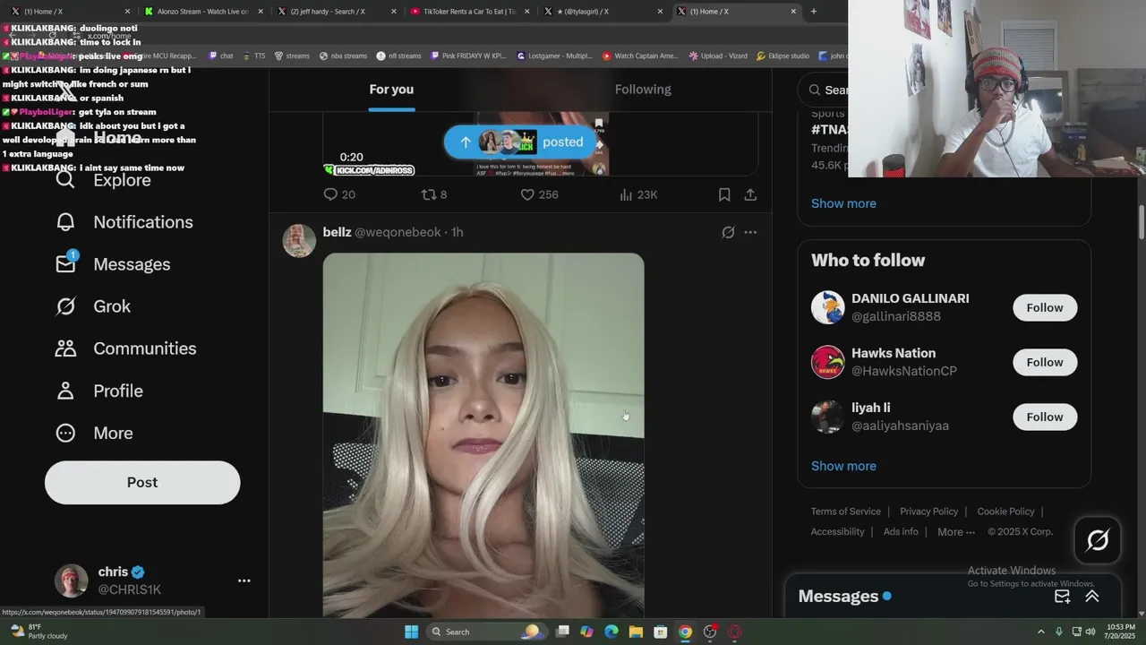Open Privacy Policy link
The image size is (1146, 645).
[x=928, y=512]
